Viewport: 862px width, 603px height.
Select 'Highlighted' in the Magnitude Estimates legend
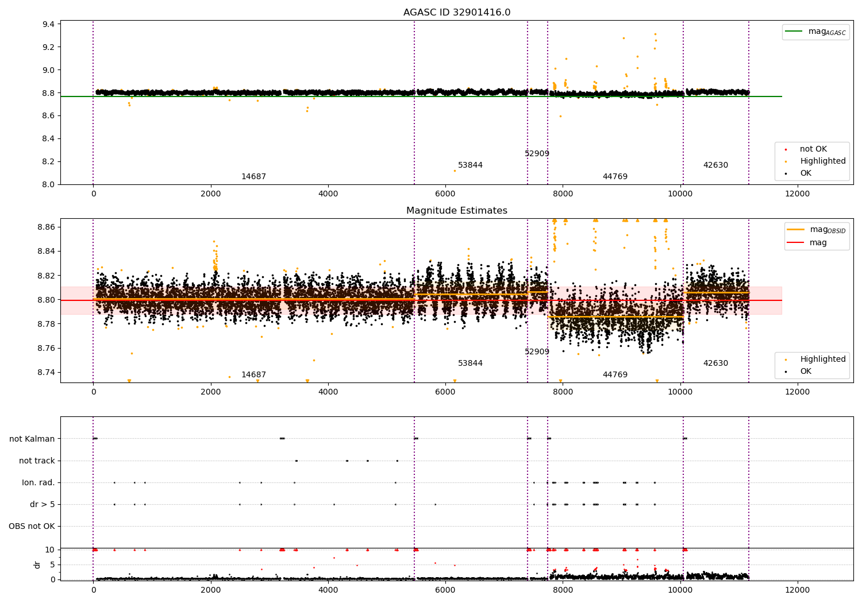pyautogui.click(x=815, y=360)
